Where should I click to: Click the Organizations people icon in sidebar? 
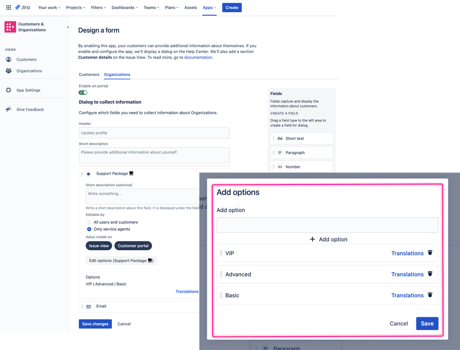tap(8, 71)
